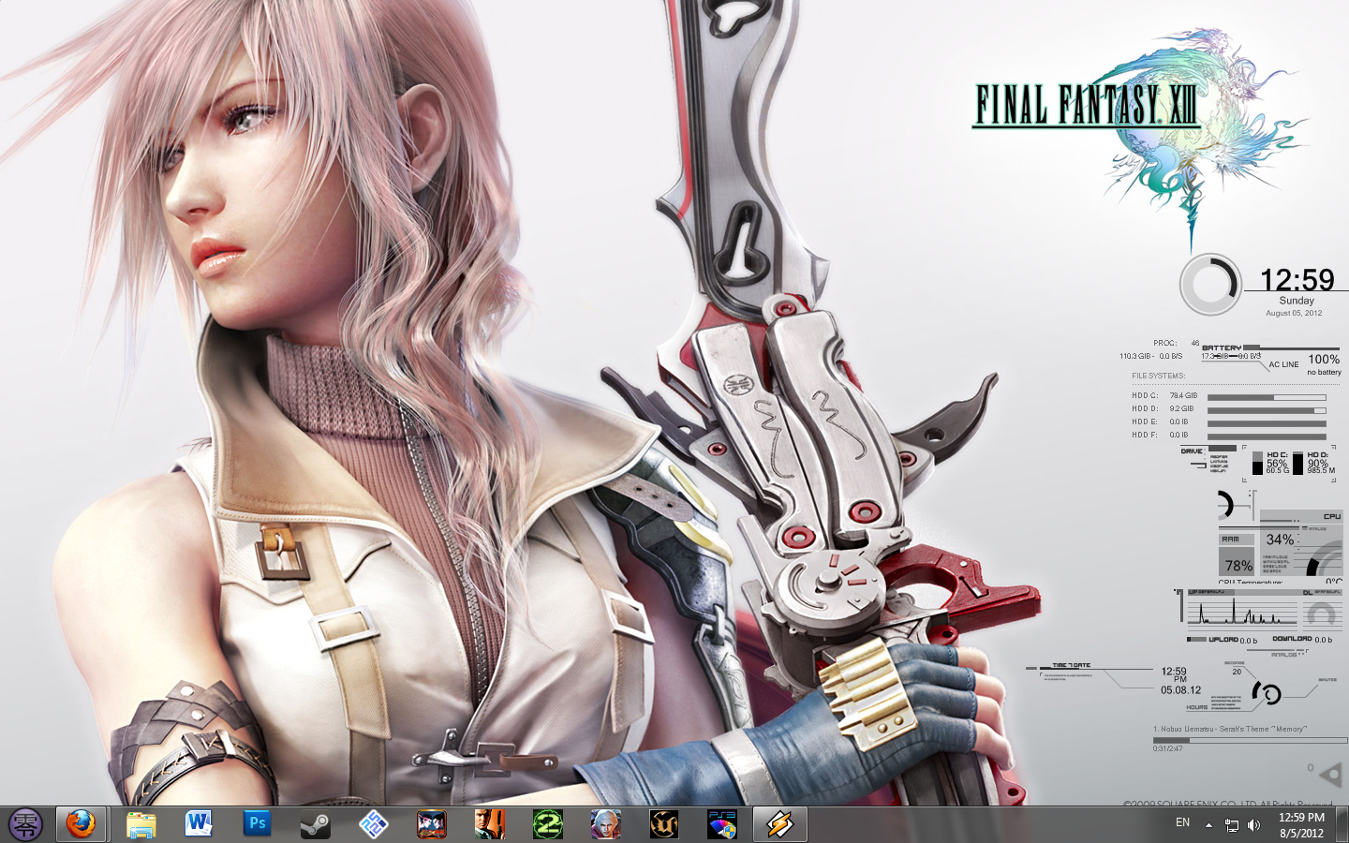Image resolution: width=1349 pixels, height=843 pixels.
Task: Click the RAM 78% meter
Action: coord(1238,555)
